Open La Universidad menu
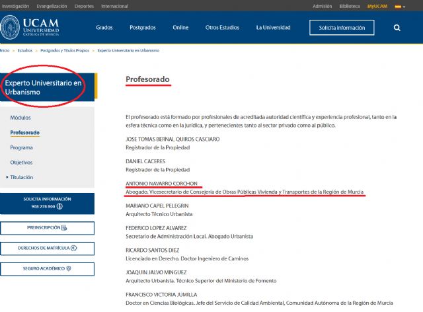 273,28
